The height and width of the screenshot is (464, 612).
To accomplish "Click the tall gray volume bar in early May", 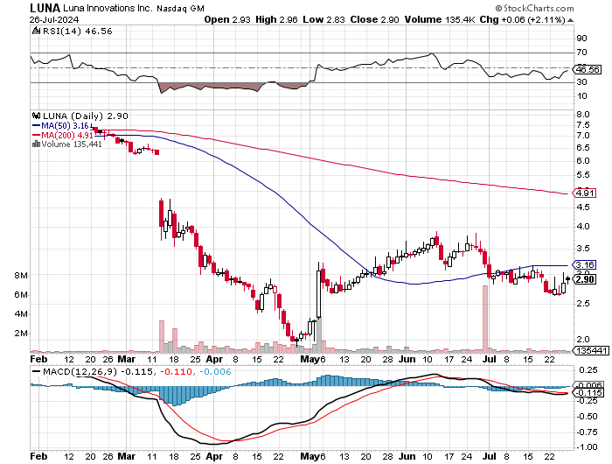I will [319, 334].
